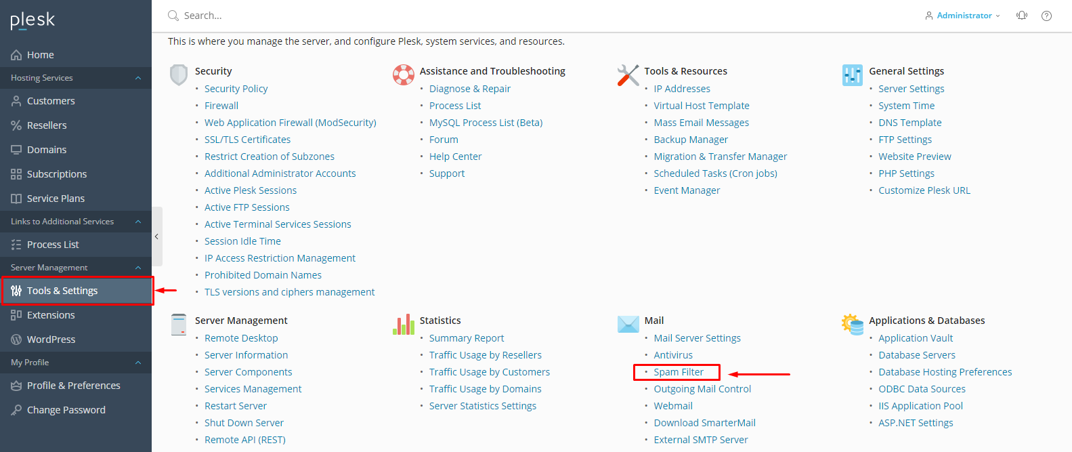Open MySQL Process List (Beta)
1072x452 pixels.
click(486, 123)
